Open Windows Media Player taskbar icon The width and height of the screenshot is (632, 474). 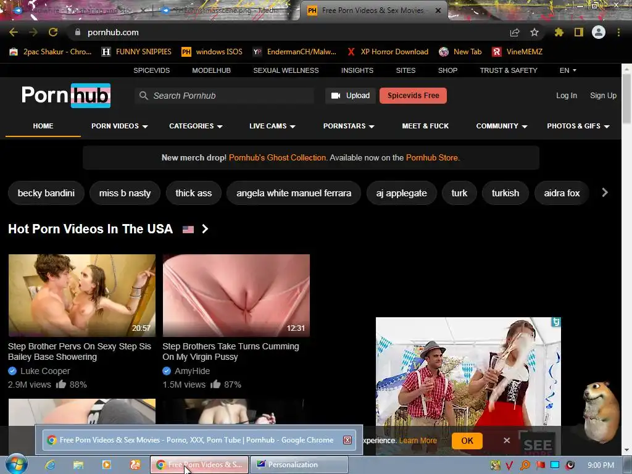(x=107, y=465)
